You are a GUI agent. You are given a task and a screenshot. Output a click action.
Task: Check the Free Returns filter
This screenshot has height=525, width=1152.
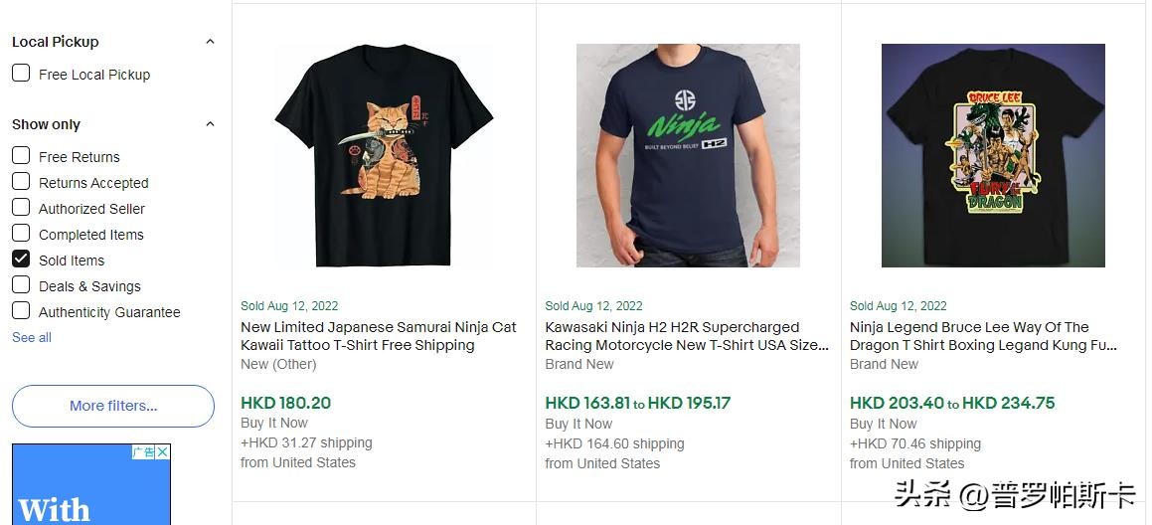(21, 156)
